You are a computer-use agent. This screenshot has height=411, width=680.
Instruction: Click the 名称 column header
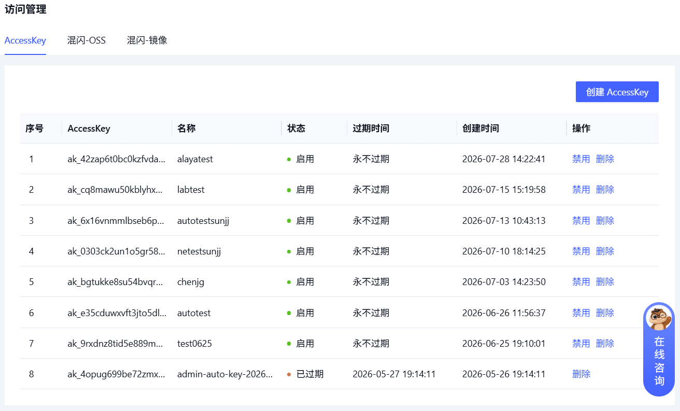click(x=186, y=129)
